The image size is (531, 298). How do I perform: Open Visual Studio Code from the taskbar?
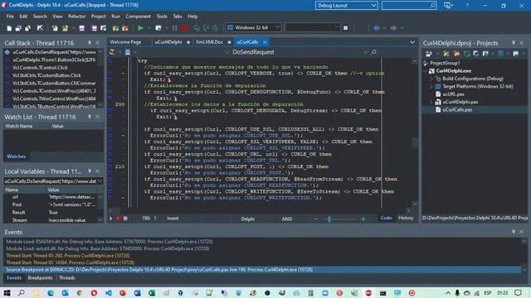pos(109,293)
